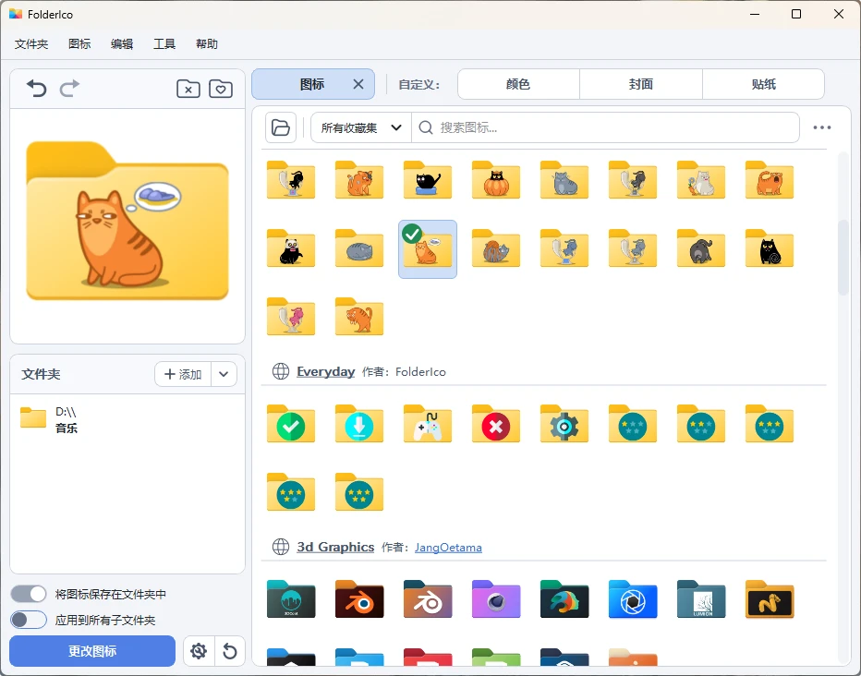Open the 图标 menu in menu bar
Screen dimensions: 861x676
click(79, 44)
